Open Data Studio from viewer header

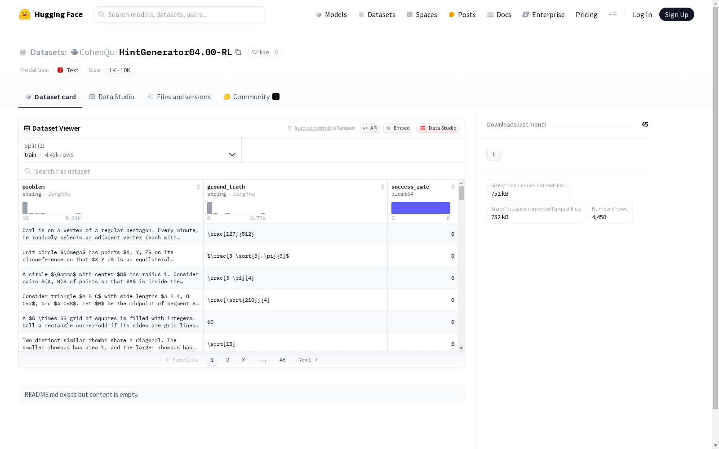tap(438, 128)
